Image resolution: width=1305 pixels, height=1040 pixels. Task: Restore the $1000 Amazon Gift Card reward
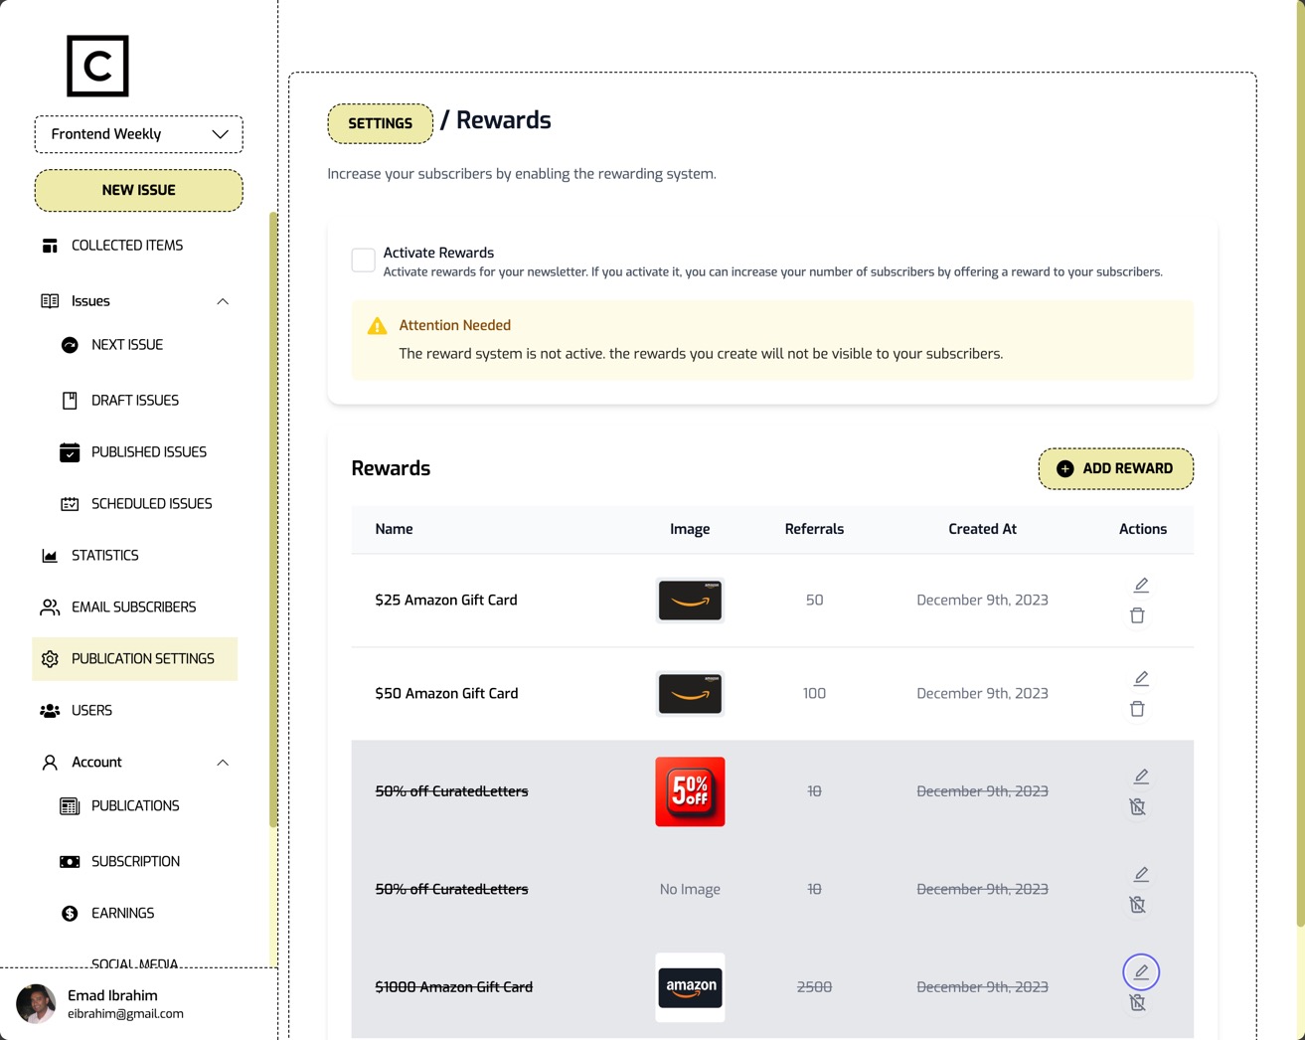[1137, 1002]
